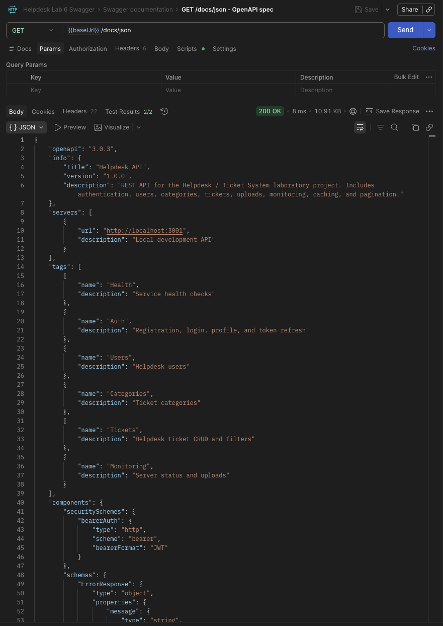This screenshot has height=626, width=443.
Task: Search within the response body
Action: [395, 127]
